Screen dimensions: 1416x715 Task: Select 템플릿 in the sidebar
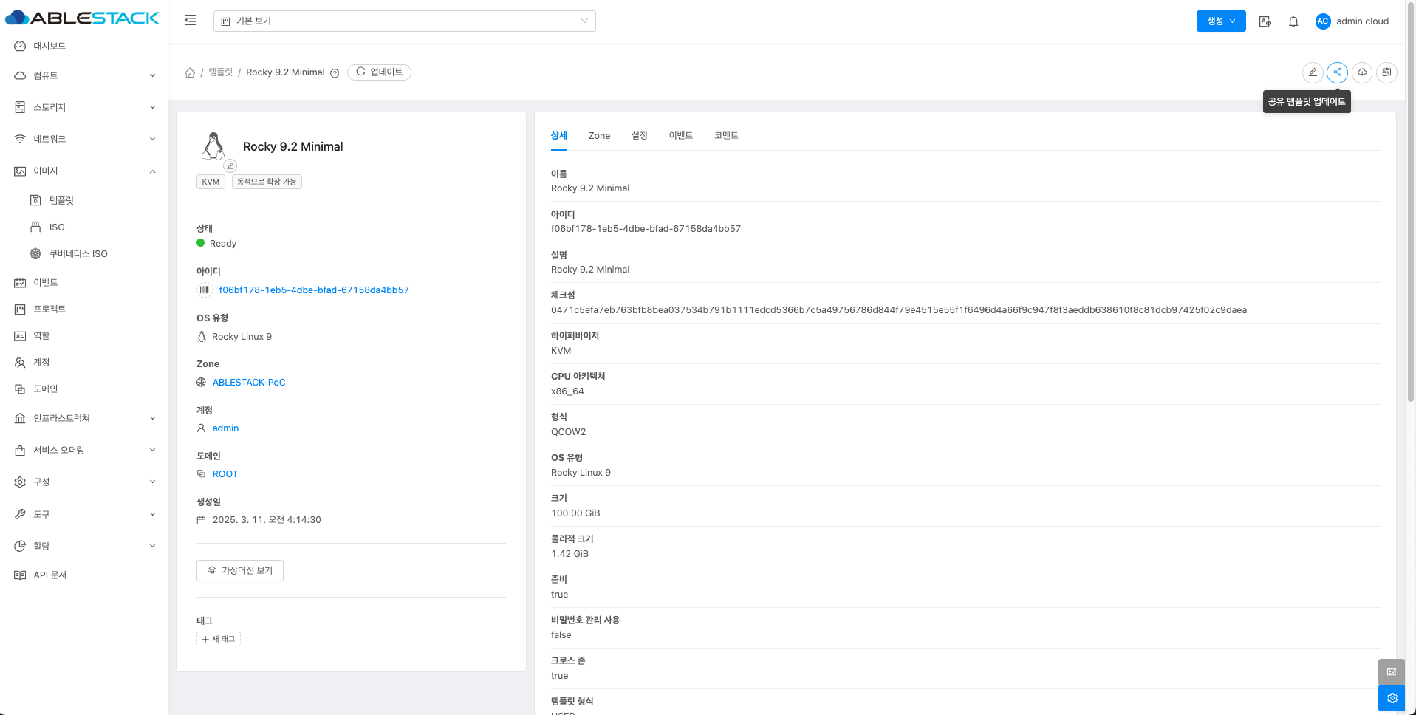click(83, 200)
